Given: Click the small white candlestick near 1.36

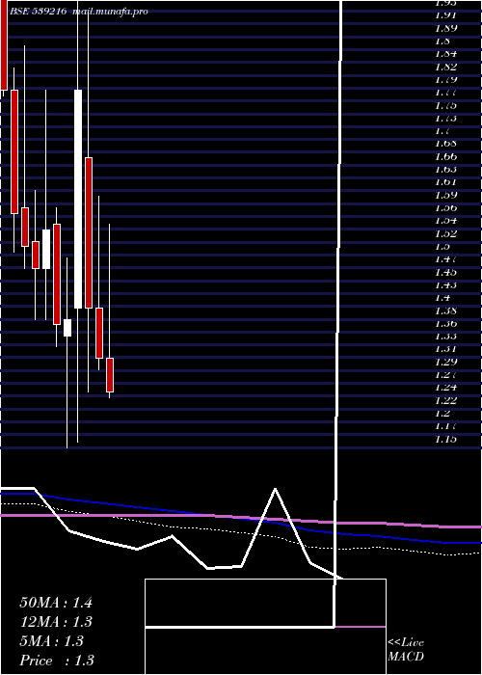Looking at the screenshot, I should (67, 328).
